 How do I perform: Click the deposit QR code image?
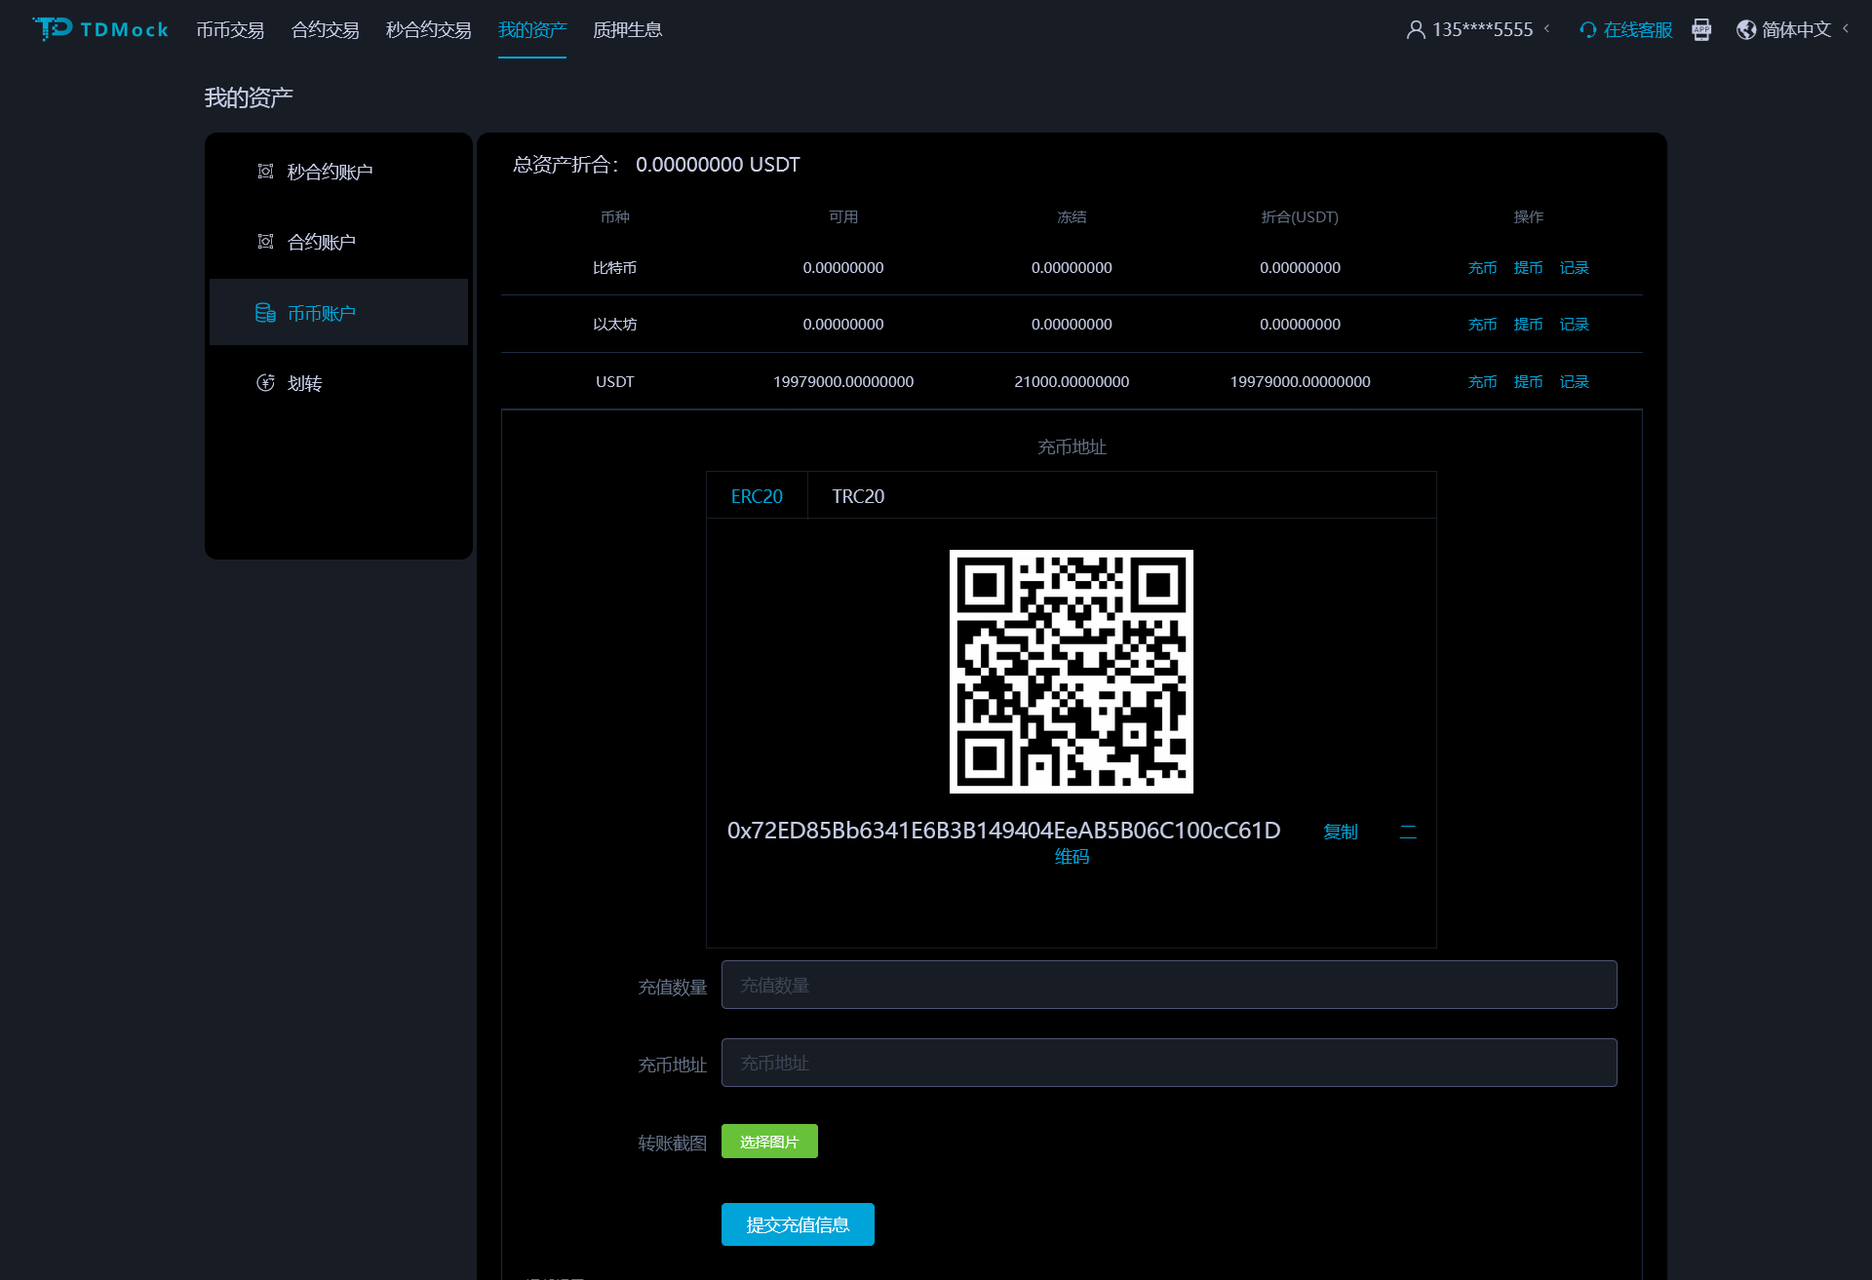(1071, 671)
